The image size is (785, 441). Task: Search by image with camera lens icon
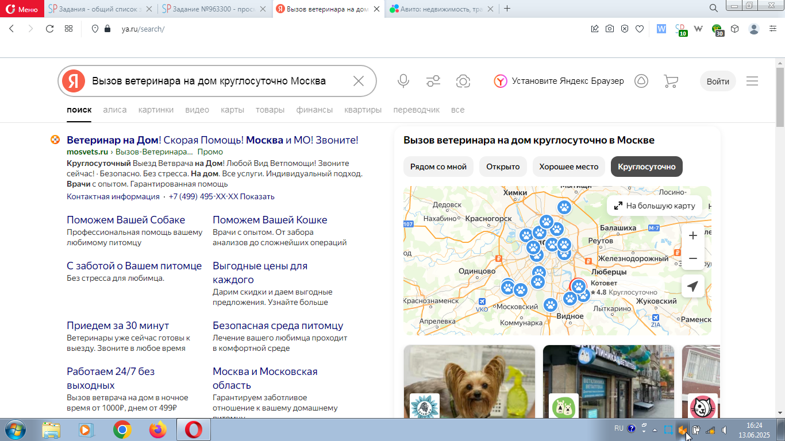[463, 81]
